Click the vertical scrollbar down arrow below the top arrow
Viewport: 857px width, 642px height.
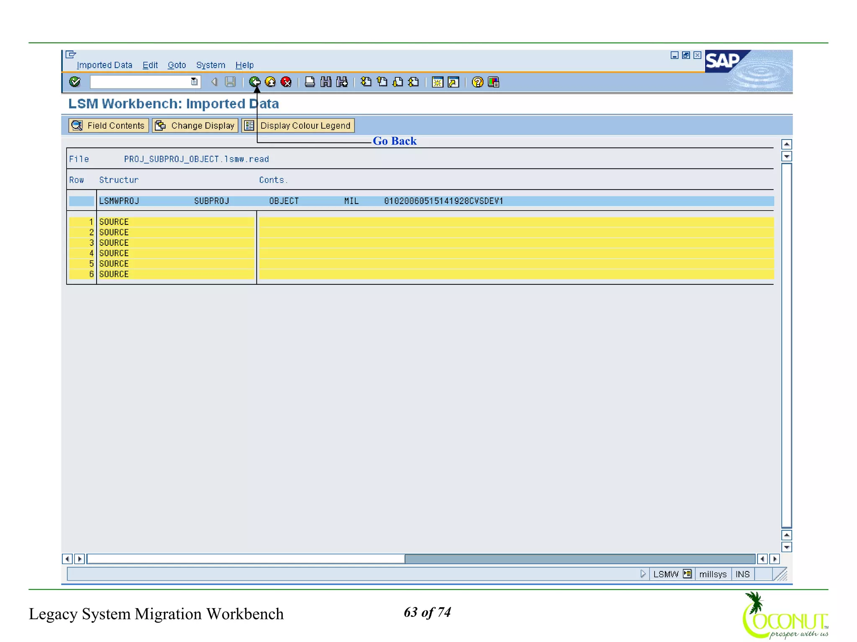787,157
